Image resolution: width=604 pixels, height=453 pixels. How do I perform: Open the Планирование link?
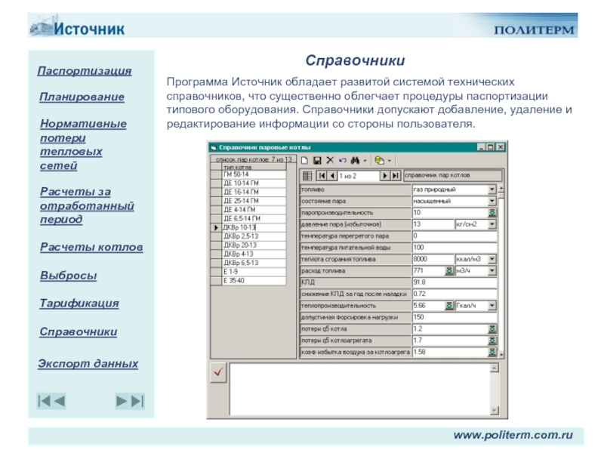point(82,97)
